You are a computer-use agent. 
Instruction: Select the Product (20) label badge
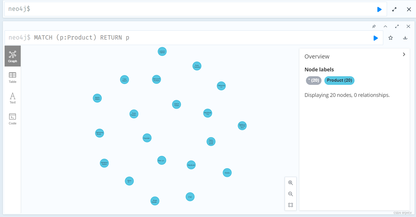[x=339, y=81]
